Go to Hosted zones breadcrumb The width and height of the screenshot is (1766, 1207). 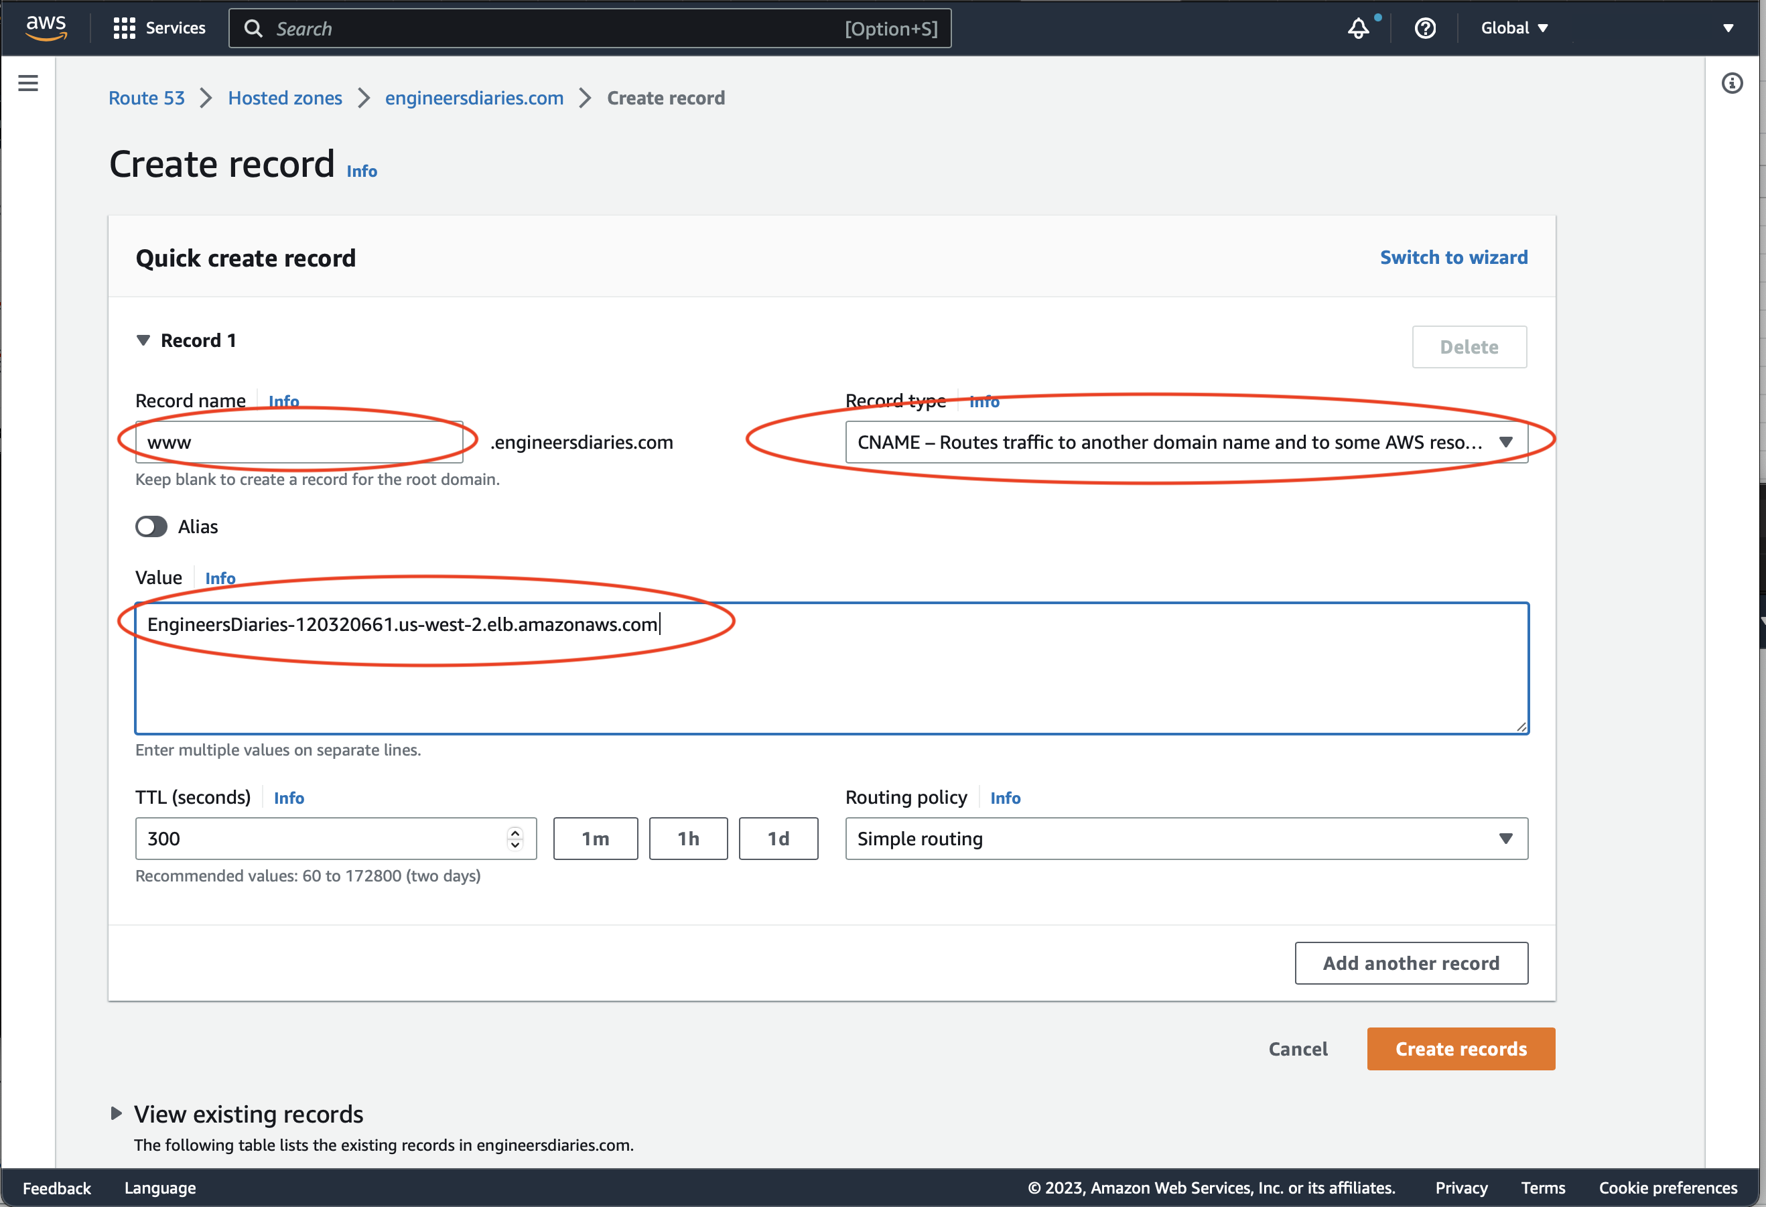coord(285,98)
